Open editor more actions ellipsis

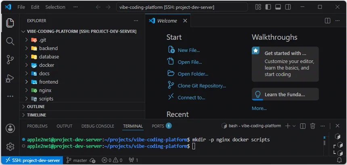(337, 21)
